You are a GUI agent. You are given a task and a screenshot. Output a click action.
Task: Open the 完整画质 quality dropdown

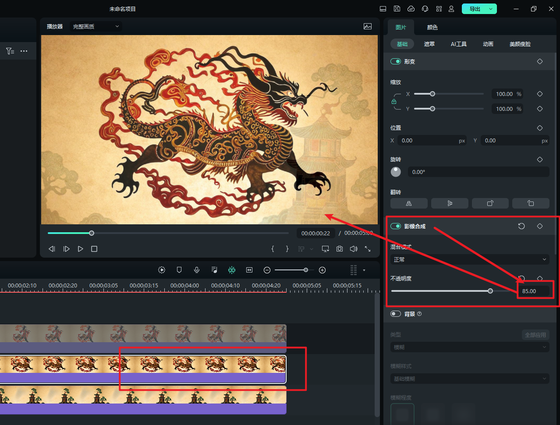pos(96,27)
